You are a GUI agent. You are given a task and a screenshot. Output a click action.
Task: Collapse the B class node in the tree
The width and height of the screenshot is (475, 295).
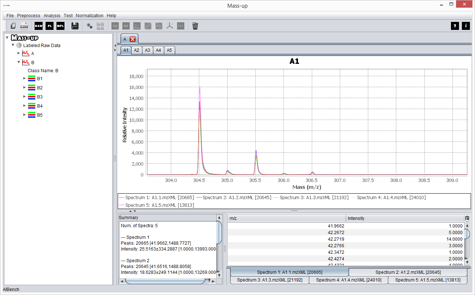tap(19, 62)
